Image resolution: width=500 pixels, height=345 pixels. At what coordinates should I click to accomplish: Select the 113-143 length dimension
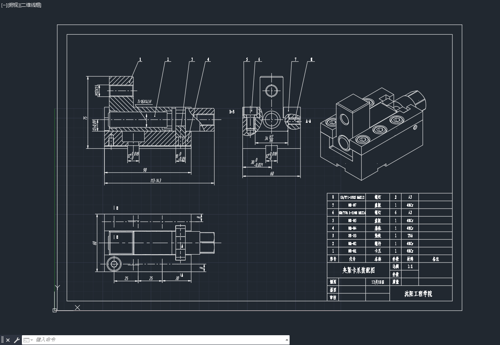tap(155, 181)
